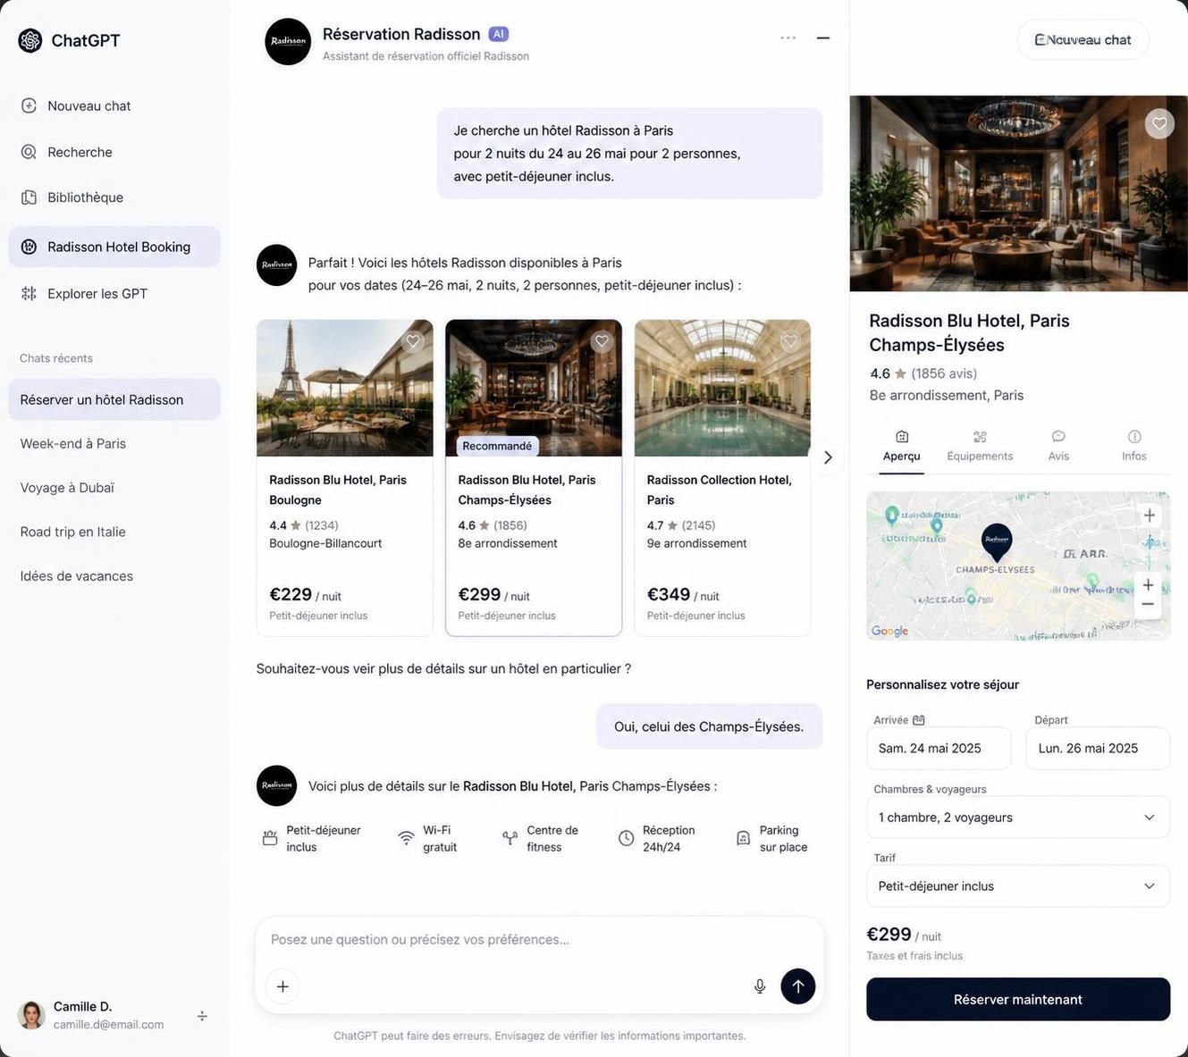1188x1057 pixels.
Task: Switch to the Aperçu tab
Action: point(901,445)
